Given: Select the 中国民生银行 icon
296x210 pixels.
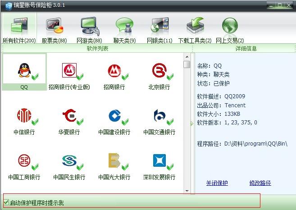Looking at the screenshot, I should point(69,160).
